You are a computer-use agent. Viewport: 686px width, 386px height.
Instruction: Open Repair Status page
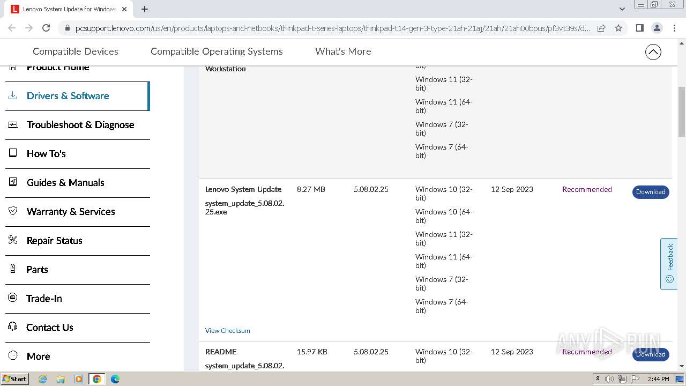coord(55,241)
